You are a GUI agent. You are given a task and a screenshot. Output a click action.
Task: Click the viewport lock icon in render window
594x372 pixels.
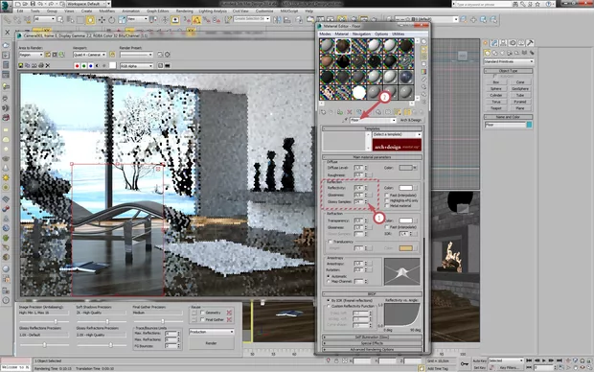[112, 55]
